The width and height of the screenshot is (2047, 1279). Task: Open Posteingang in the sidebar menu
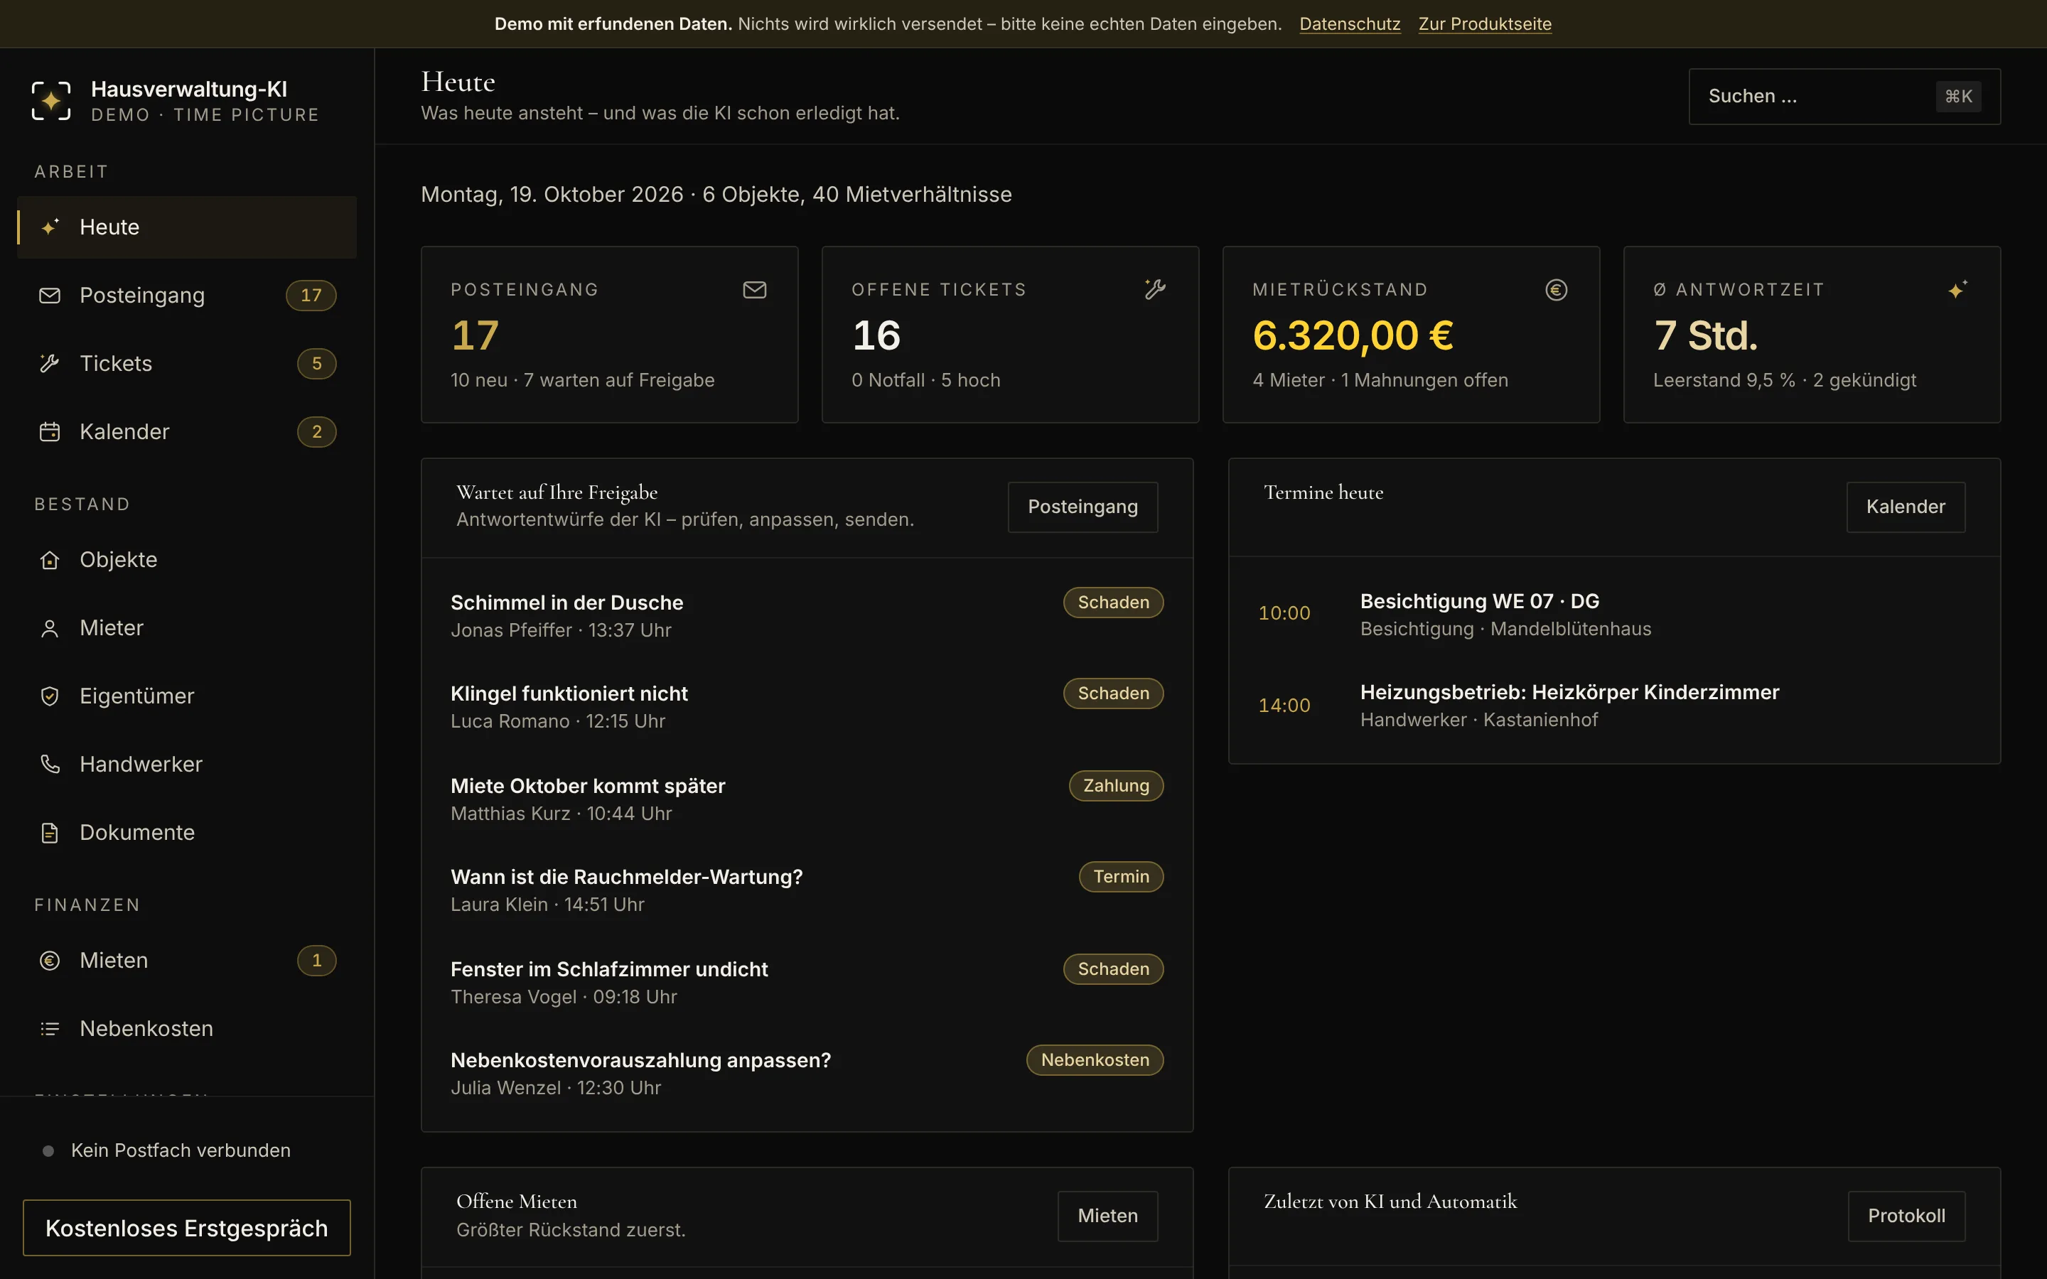click(187, 295)
